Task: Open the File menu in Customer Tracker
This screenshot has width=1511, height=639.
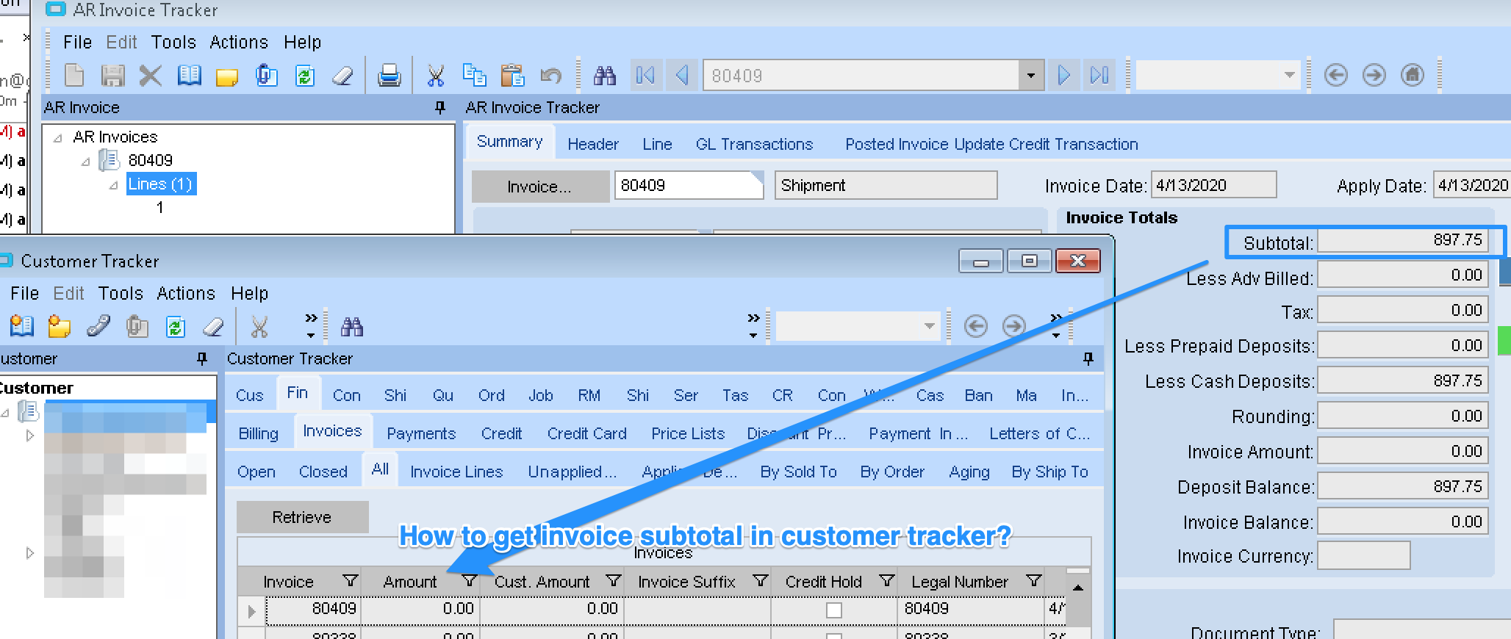Action: (24, 294)
